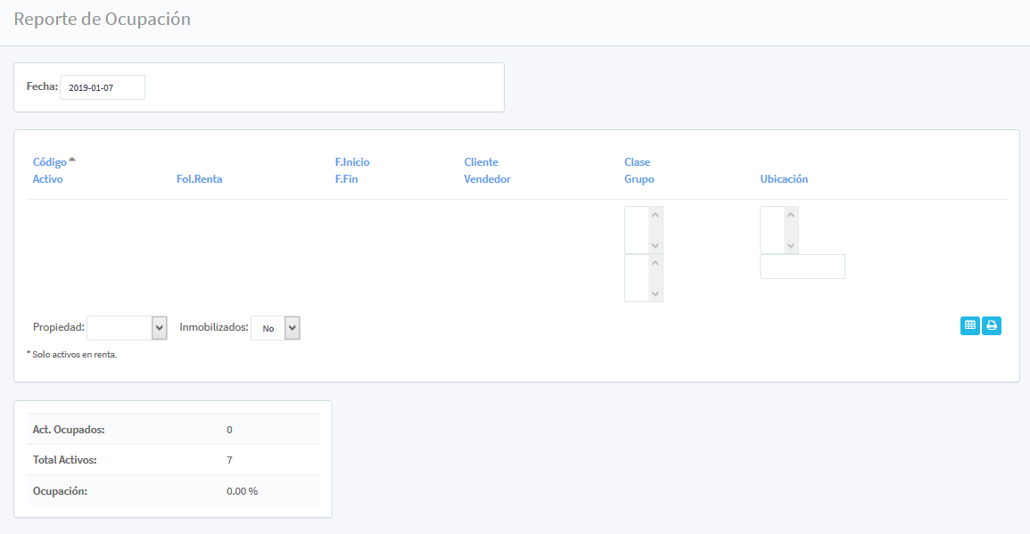Viewport: 1030px width, 534px height.
Task: Sort by Código column header
Action: (49, 162)
